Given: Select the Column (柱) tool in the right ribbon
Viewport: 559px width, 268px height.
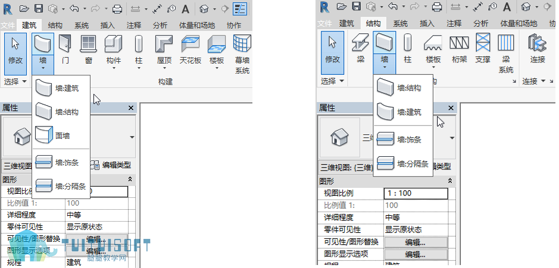Looking at the screenshot, I should tap(407, 48).
